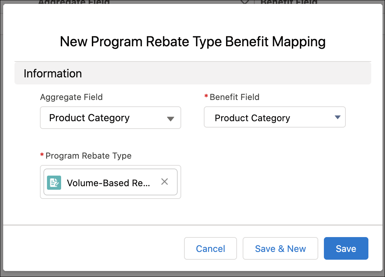
Task: Click the New Program Rebate Type Benefit Mapping title
Action: (192, 42)
